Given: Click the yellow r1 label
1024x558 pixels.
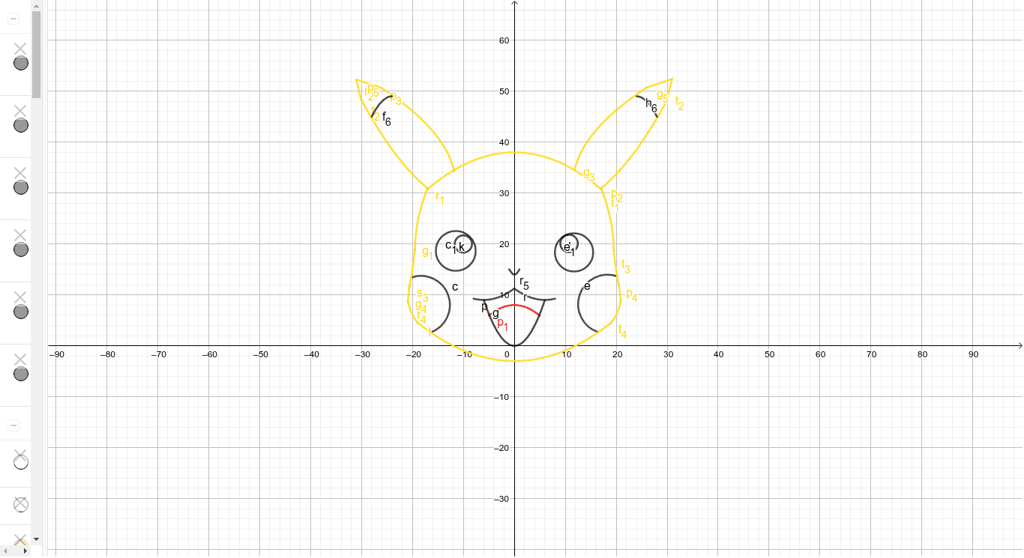Looking at the screenshot, I should 440,198.
